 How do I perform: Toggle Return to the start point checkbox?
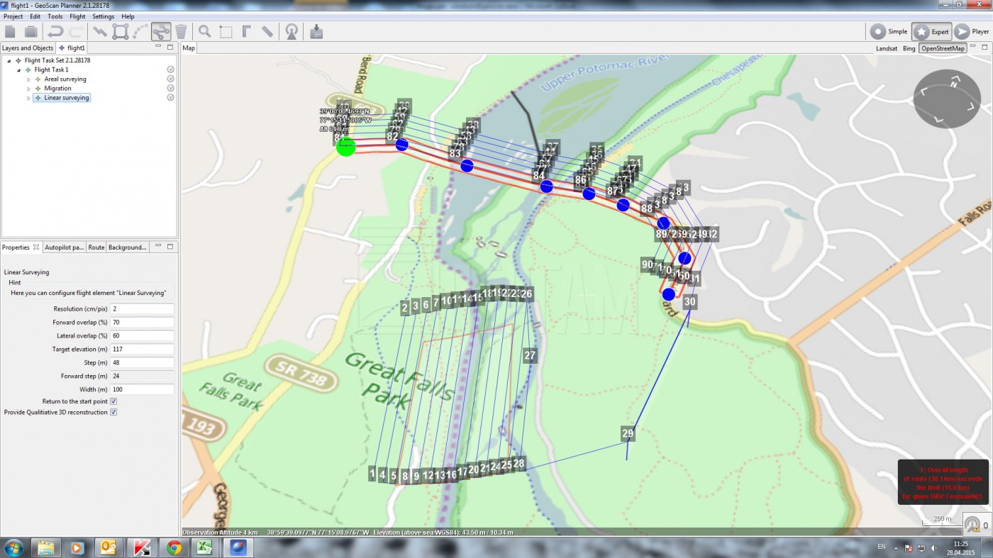click(113, 401)
